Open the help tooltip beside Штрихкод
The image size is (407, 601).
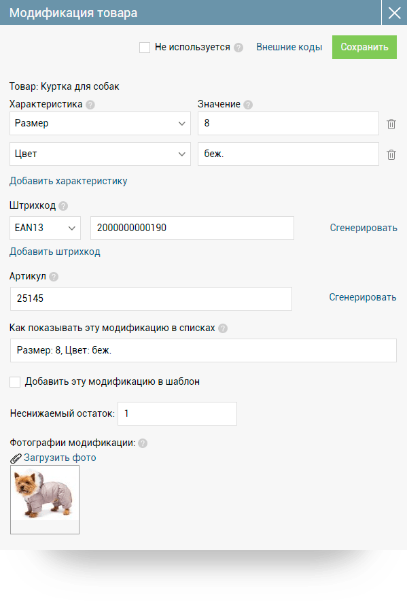[x=62, y=205]
